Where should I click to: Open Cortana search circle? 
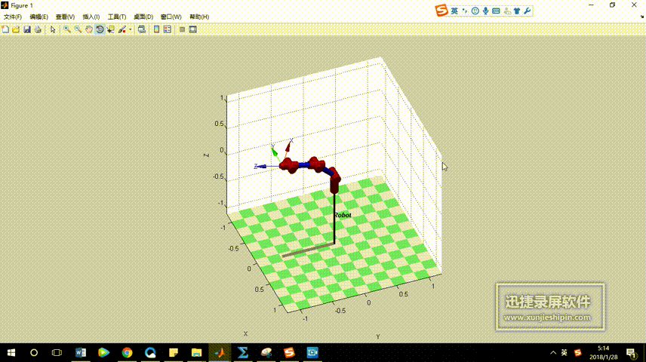coord(34,352)
